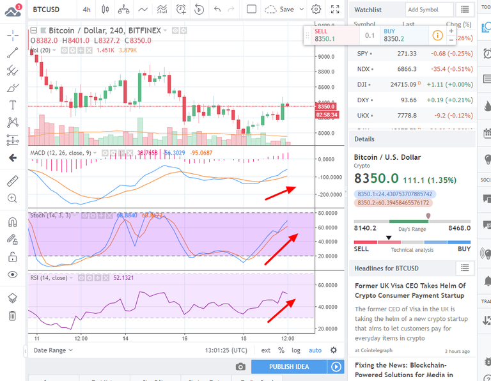The image size is (491, 381).
Task: Open the Stoch indicator dropdown arrow
Action: click(75, 215)
